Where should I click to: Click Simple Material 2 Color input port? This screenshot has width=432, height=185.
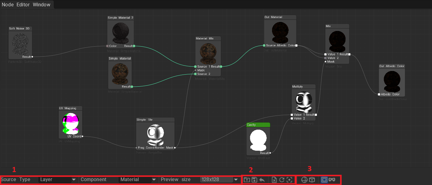107,46
